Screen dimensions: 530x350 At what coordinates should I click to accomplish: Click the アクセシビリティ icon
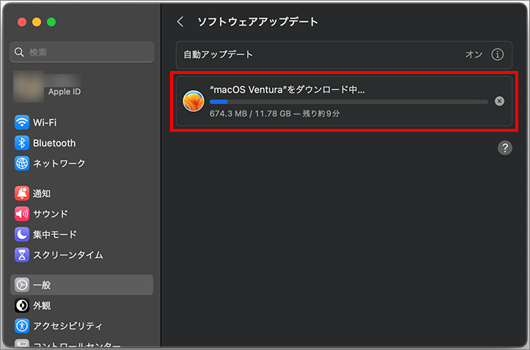coord(22,326)
